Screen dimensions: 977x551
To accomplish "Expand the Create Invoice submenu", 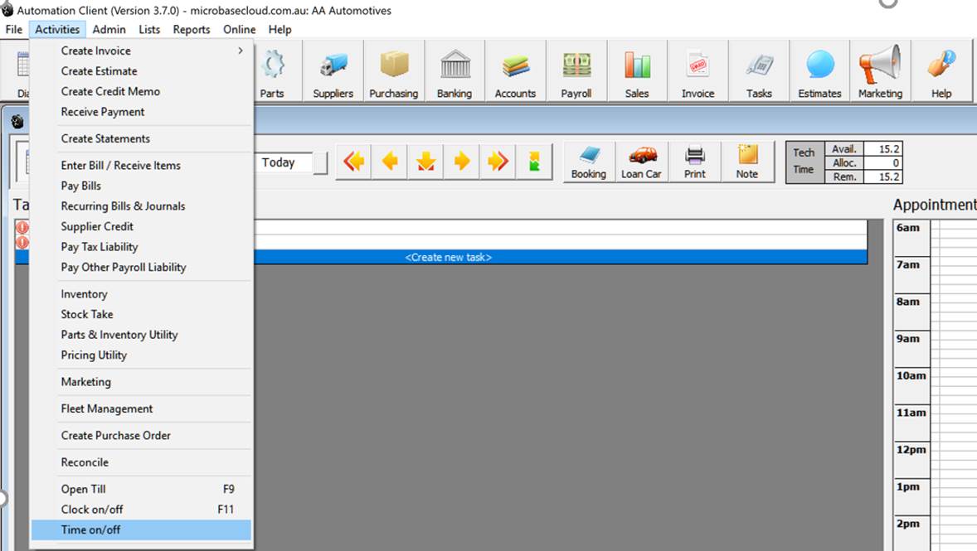I will (x=141, y=51).
